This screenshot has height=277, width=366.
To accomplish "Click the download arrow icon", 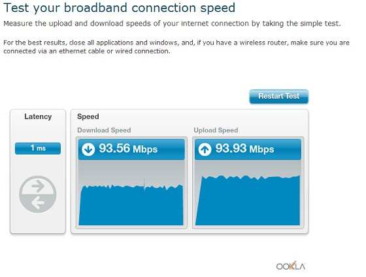I will tap(88, 149).
